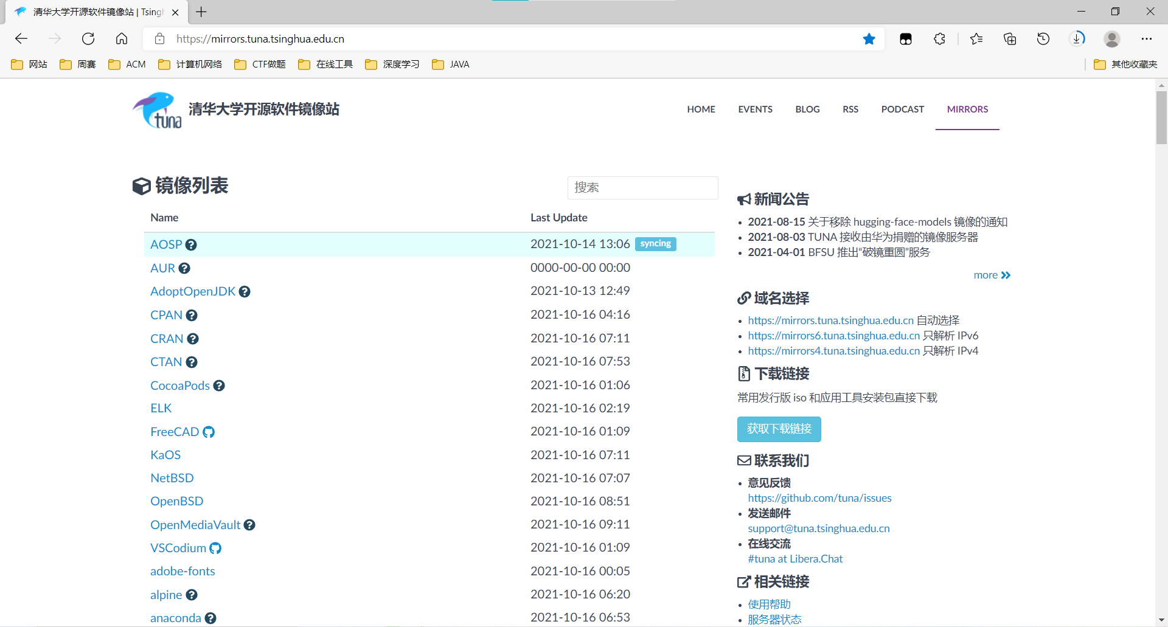Click the TUNA logo image
Viewport: 1168px width, 627px height.
tap(157, 110)
